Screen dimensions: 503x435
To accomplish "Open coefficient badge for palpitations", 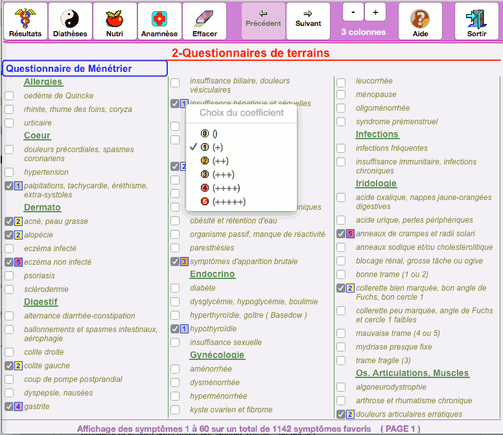I will pos(18,186).
